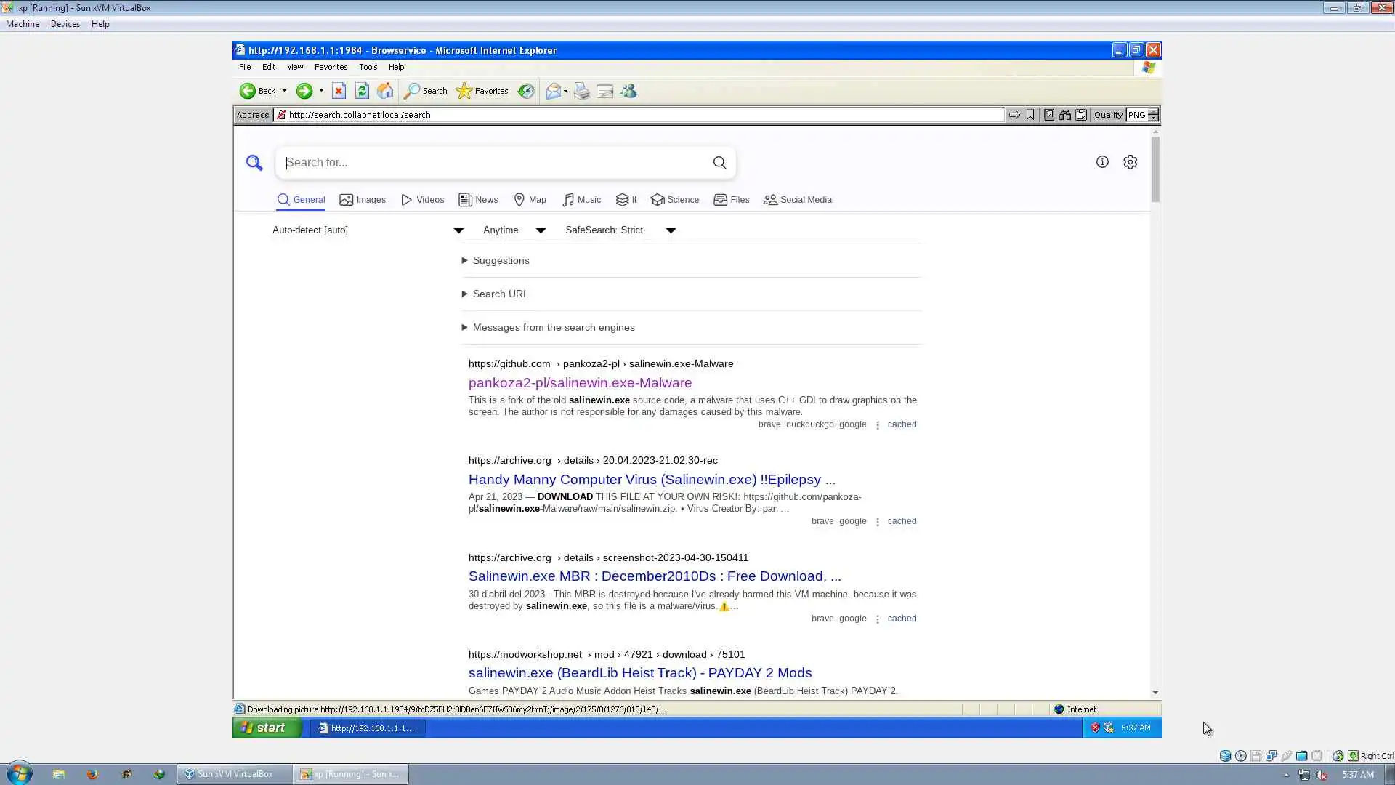1395x785 pixels.
Task: Open the Anytime time range dropdown
Action: coord(514,230)
